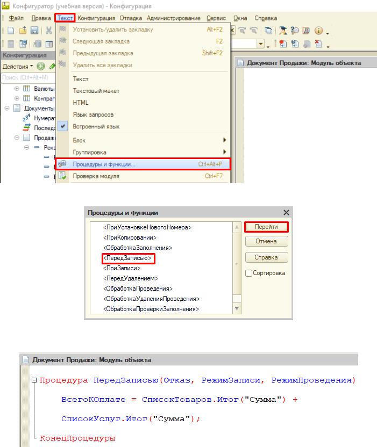This screenshot has height=447, width=377.
Task: Open the Файл menu
Action: click(16, 18)
